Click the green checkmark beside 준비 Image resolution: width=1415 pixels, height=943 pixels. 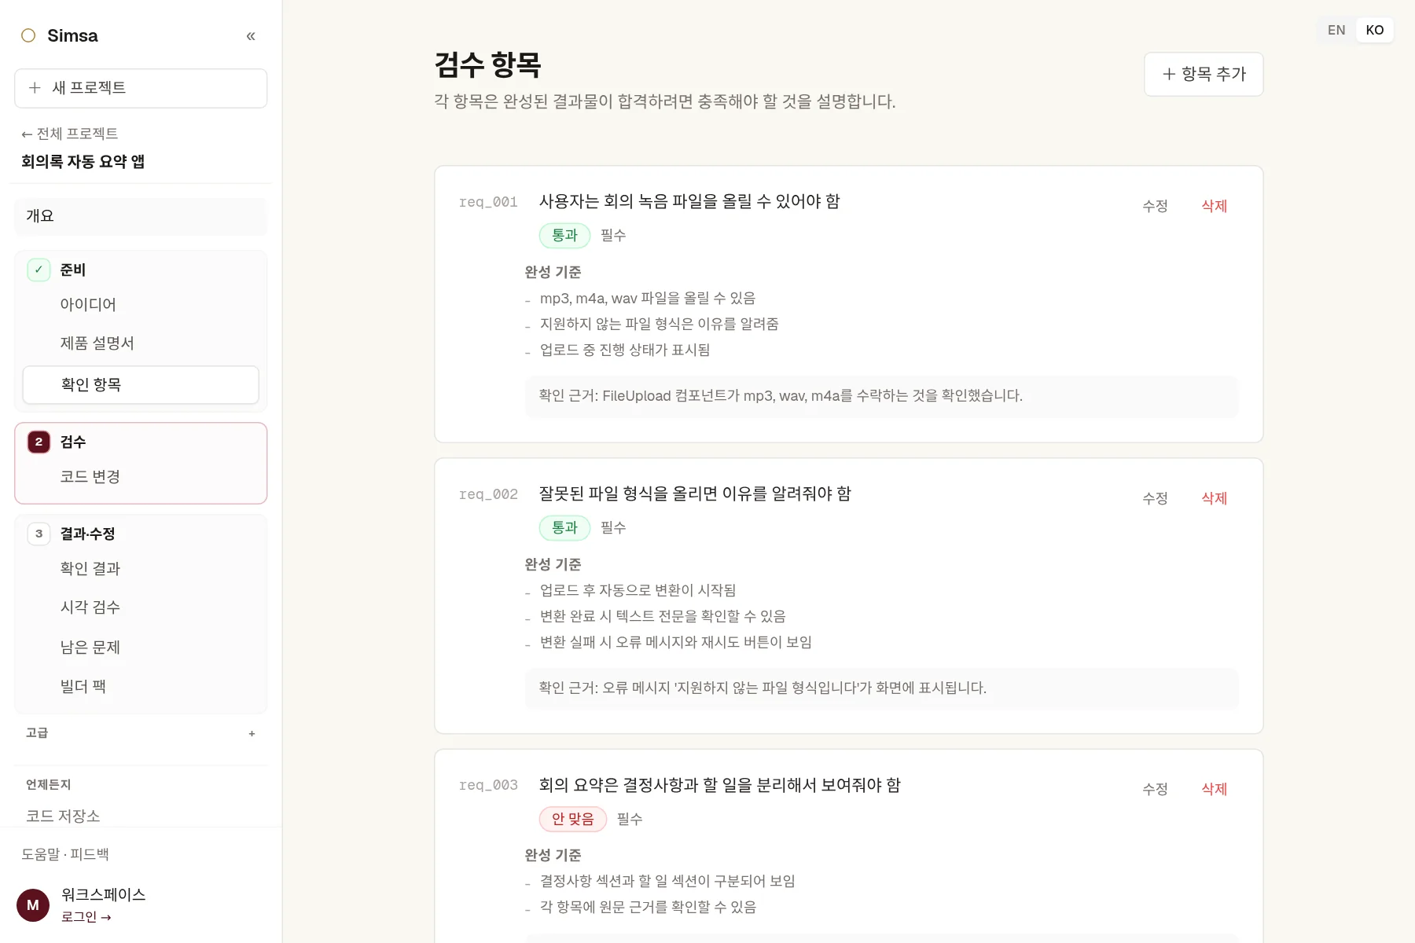point(39,270)
